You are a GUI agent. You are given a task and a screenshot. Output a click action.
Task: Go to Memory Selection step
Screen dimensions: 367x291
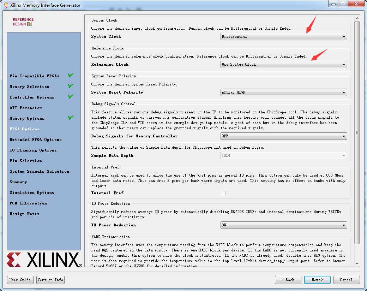point(30,87)
